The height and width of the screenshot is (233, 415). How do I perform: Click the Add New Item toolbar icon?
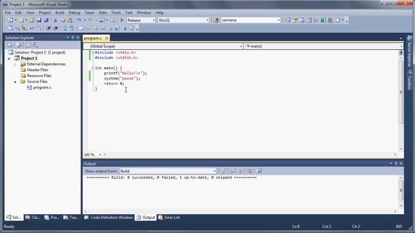click(21, 20)
